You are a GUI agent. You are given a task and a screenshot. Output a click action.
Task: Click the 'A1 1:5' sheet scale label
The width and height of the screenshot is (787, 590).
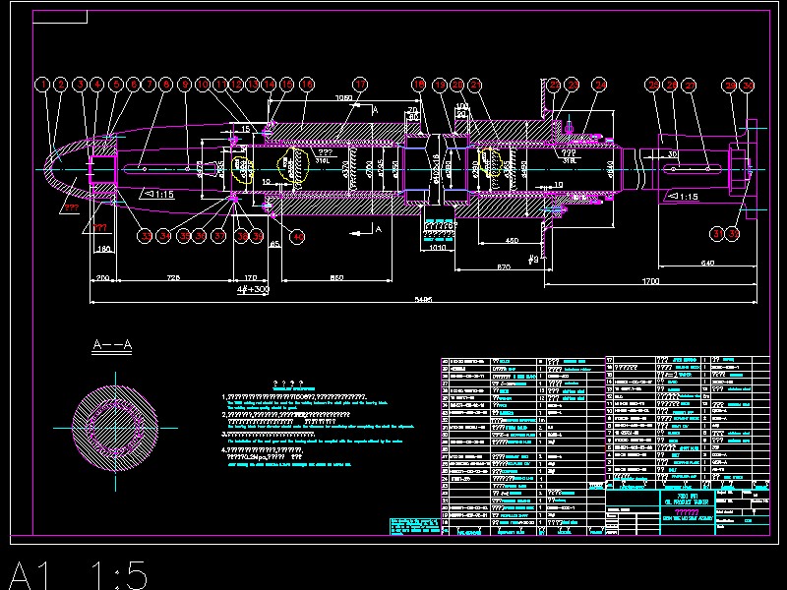click(79, 575)
